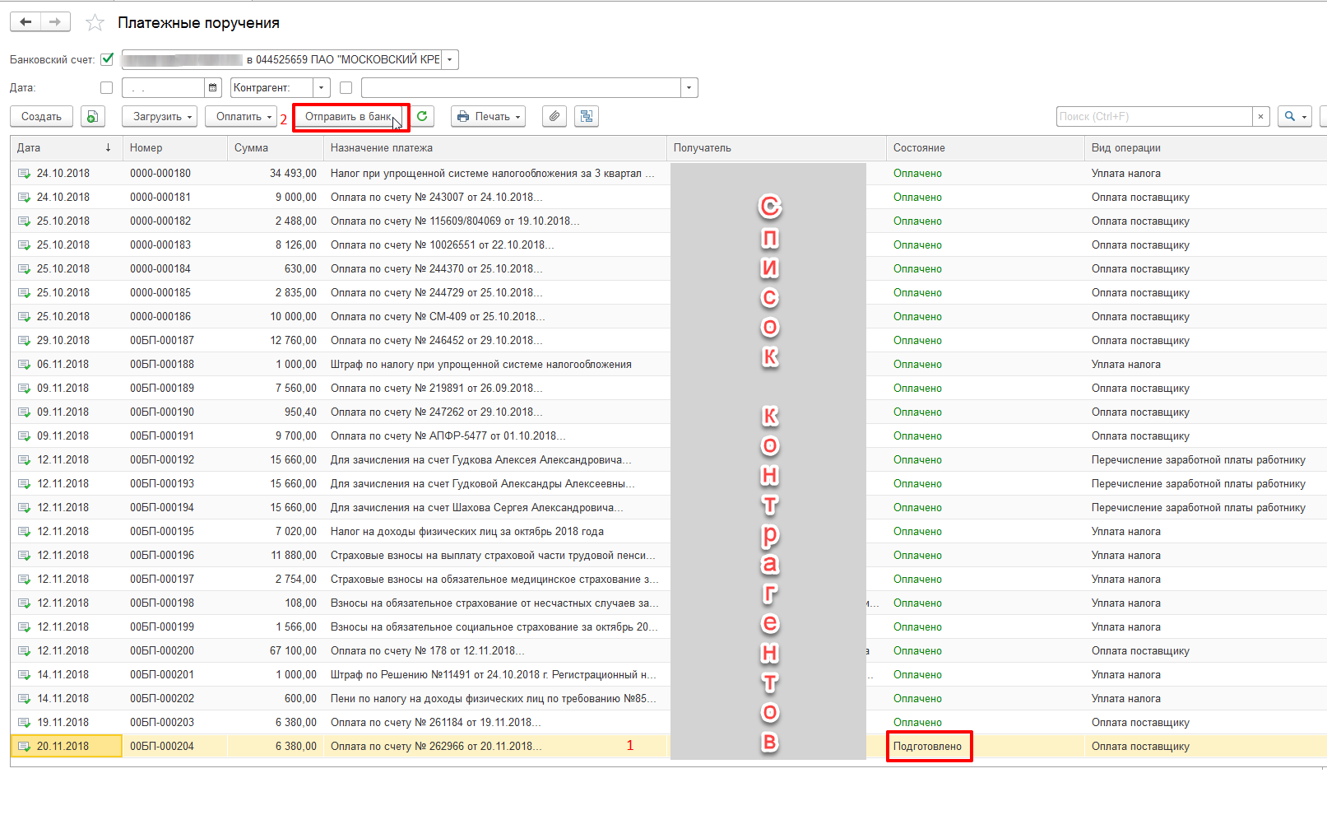This screenshot has width=1327, height=815.
Task: Clear the search field with X
Action: pyautogui.click(x=1260, y=117)
